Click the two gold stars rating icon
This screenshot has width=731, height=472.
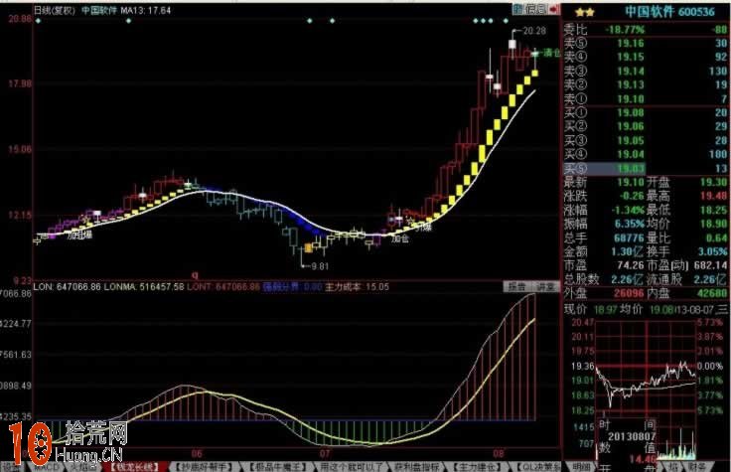tap(585, 13)
